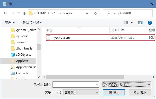Image resolution: width=156 pixels, height=99 pixels.
Task: Refresh the scripts folder view
Action: pos(95,13)
